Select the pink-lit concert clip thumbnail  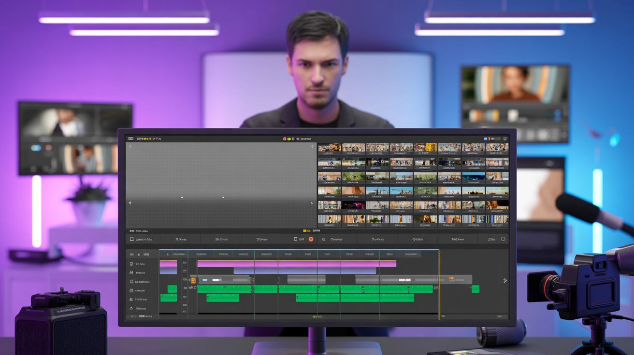tap(353, 205)
